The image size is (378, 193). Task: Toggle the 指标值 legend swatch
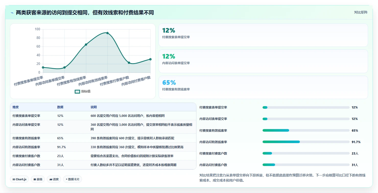point(77,91)
